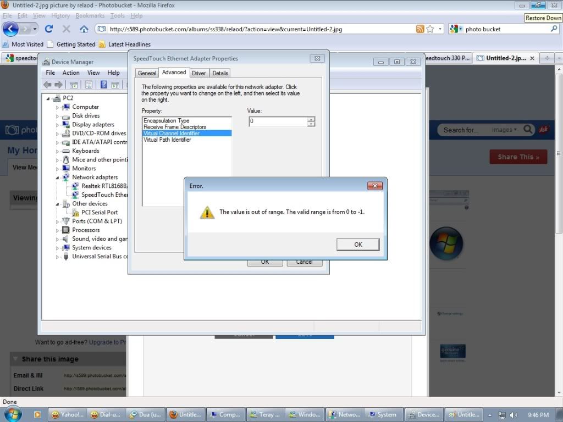
Task: Switch to the 'eedtouch 330 P...' browser tab
Action: pyautogui.click(x=448, y=58)
